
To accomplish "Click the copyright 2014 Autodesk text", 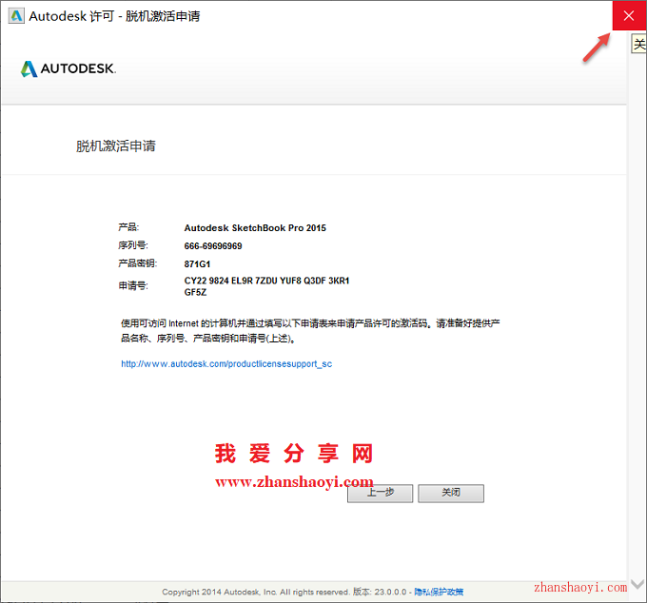I will [x=255, y=592].
